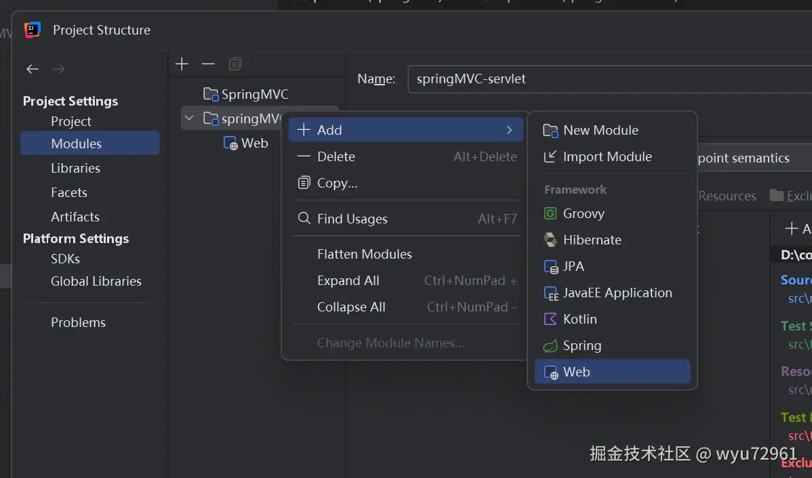Click the copy module toolbar icon
This screenshot has width=812, height=478.
(235, 64)
